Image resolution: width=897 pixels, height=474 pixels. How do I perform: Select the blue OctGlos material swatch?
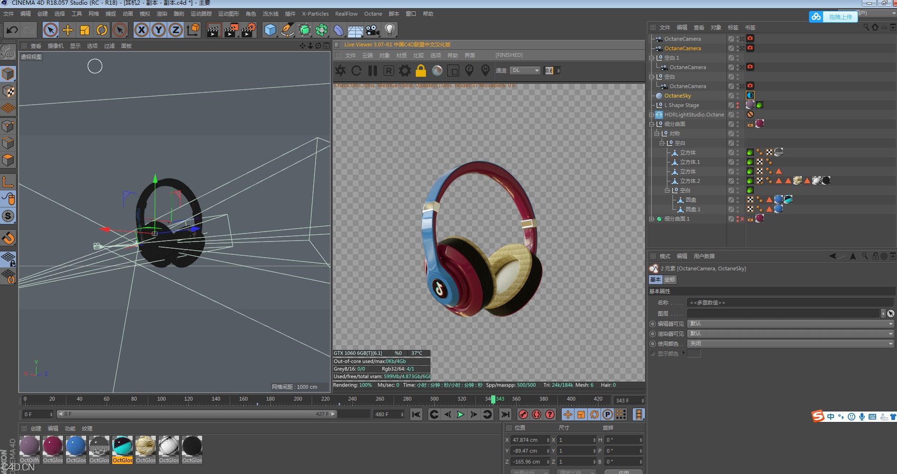coord(76,447)
